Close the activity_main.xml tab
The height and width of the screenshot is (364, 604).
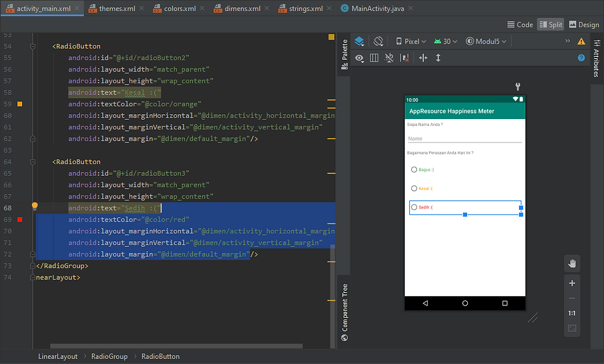pos(77,8)
